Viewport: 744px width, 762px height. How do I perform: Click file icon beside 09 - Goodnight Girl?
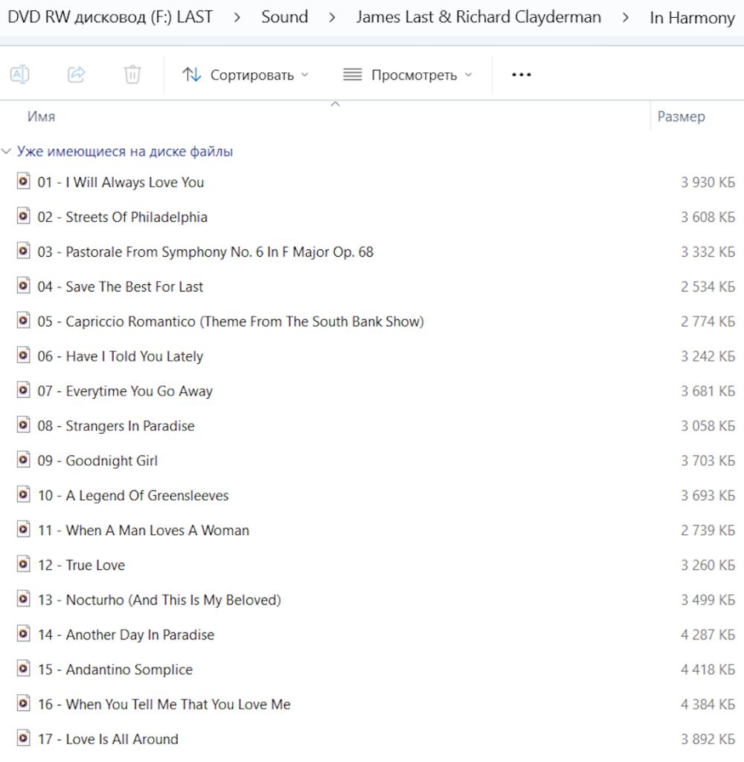(23, 460)
